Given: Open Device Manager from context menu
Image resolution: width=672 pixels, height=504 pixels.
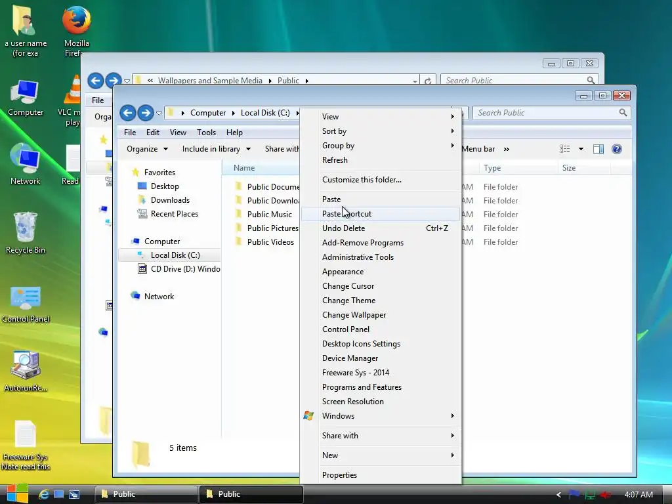Looking at the screenshot, I should pos(381,358).
